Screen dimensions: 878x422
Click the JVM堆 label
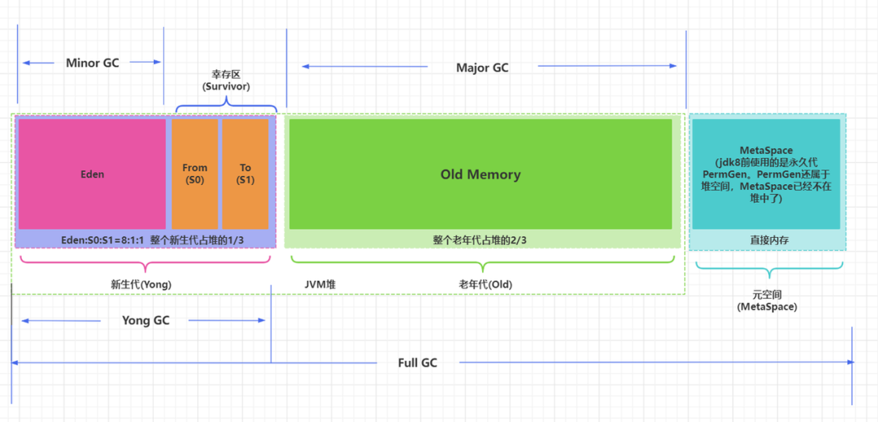319,284
